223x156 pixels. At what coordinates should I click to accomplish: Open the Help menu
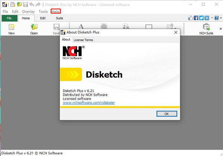tap(56, 11)
